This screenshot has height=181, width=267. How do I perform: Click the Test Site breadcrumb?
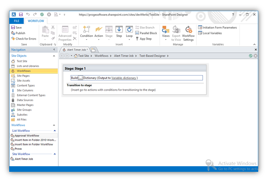83,56
